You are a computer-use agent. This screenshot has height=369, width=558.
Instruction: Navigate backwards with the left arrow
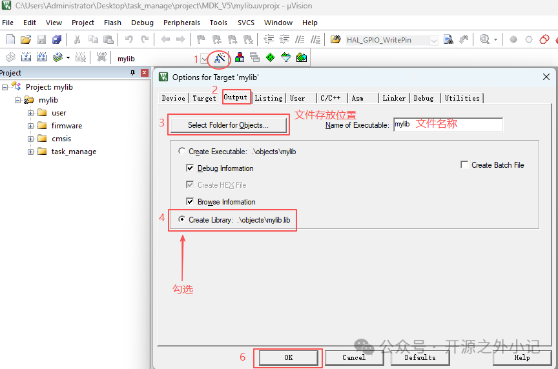165,39
